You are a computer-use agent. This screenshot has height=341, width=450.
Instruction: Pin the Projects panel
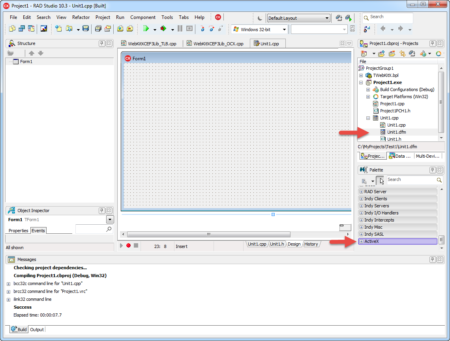[x=432, y=43]
